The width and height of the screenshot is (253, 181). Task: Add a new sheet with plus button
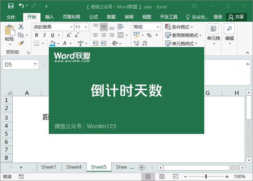pyautogui.click(x=142, y=168)
